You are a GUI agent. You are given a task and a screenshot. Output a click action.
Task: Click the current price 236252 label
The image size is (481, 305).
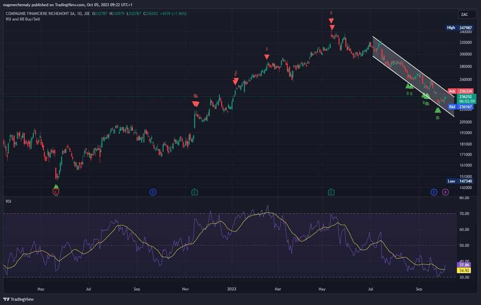[x=467, y=96]
